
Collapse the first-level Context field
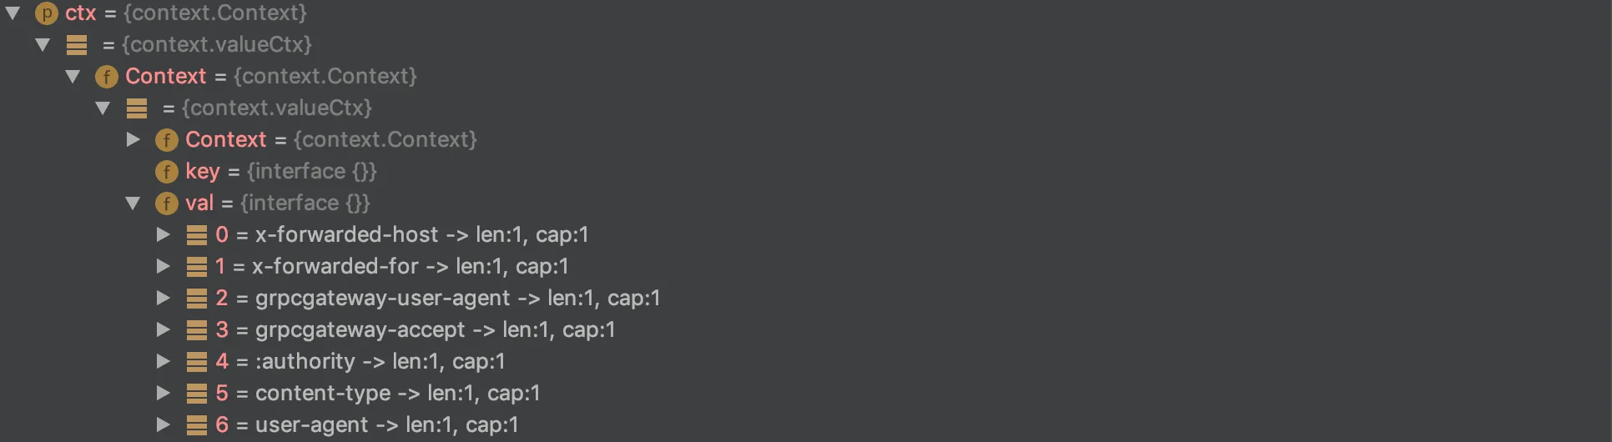click(x=73, y=77)
